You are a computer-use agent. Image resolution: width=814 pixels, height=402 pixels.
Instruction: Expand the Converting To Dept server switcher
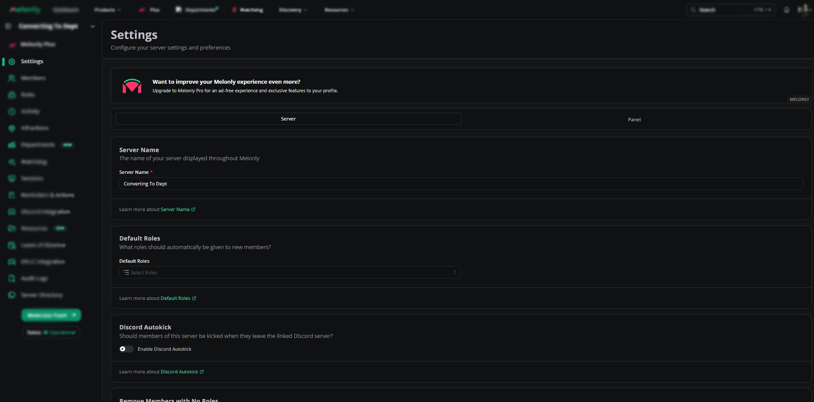pyautogui.click(x=93, y=26)
